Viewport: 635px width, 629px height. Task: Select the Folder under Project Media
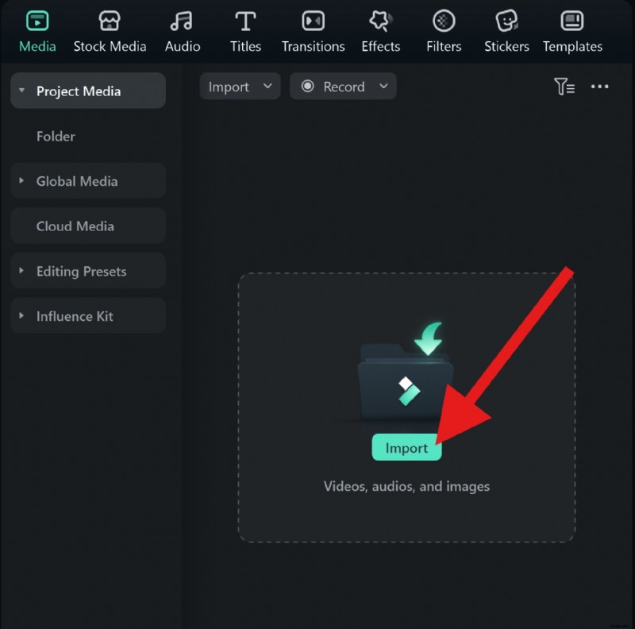[56, 136]
